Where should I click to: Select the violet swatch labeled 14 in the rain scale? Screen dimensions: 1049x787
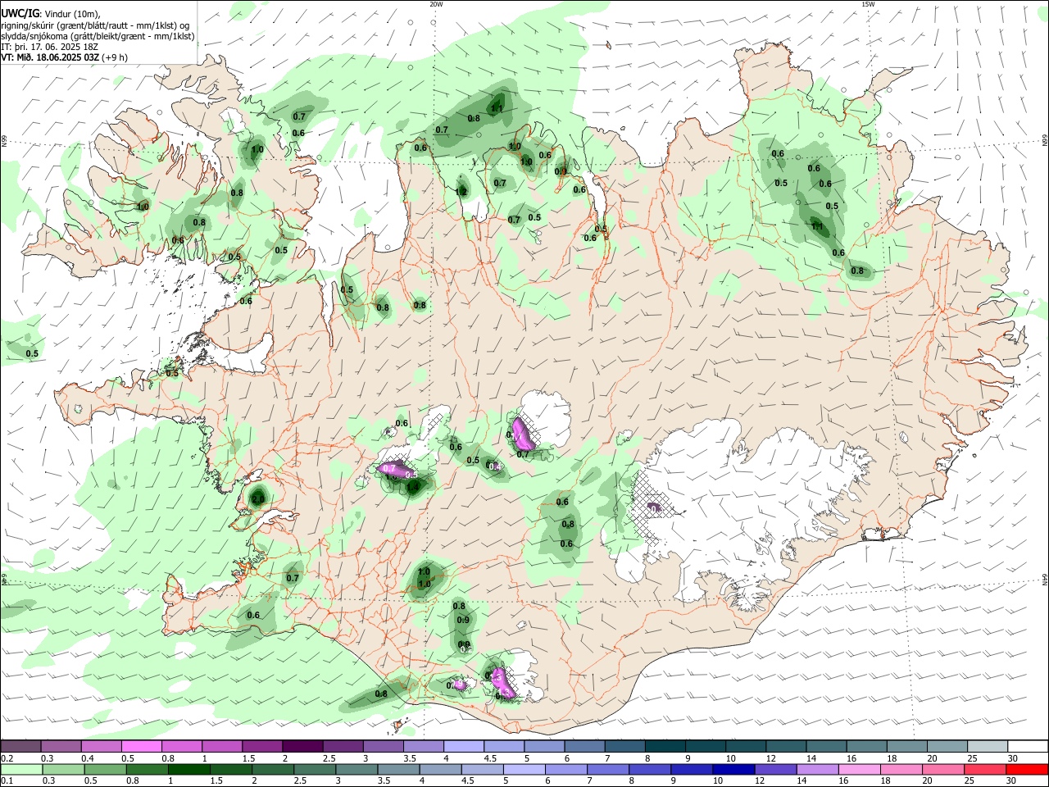[x=818, y=770]
